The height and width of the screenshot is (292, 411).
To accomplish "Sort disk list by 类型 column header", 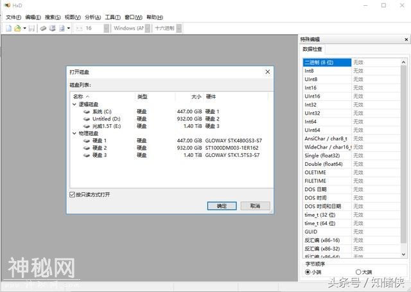I will pos(155,96).
